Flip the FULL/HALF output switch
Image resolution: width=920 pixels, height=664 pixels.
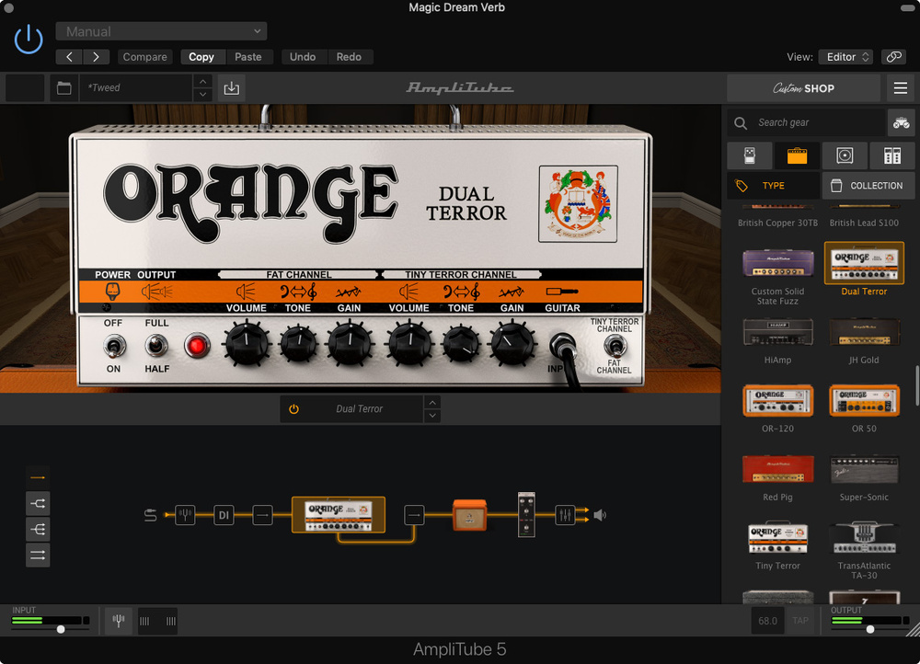[156, 346]
